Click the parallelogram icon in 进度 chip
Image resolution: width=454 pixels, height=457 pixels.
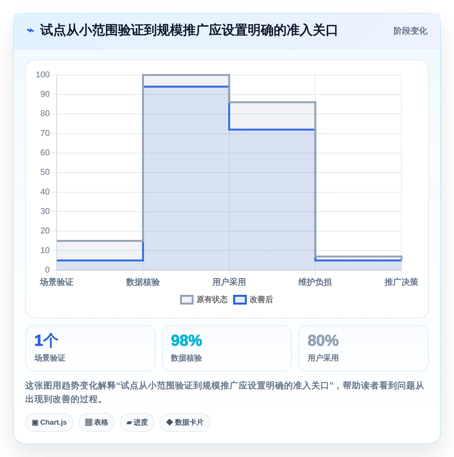(x=129, y=423)
